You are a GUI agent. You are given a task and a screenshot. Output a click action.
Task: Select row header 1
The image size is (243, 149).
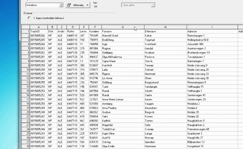pyautogui.click(x=26, y=31)
